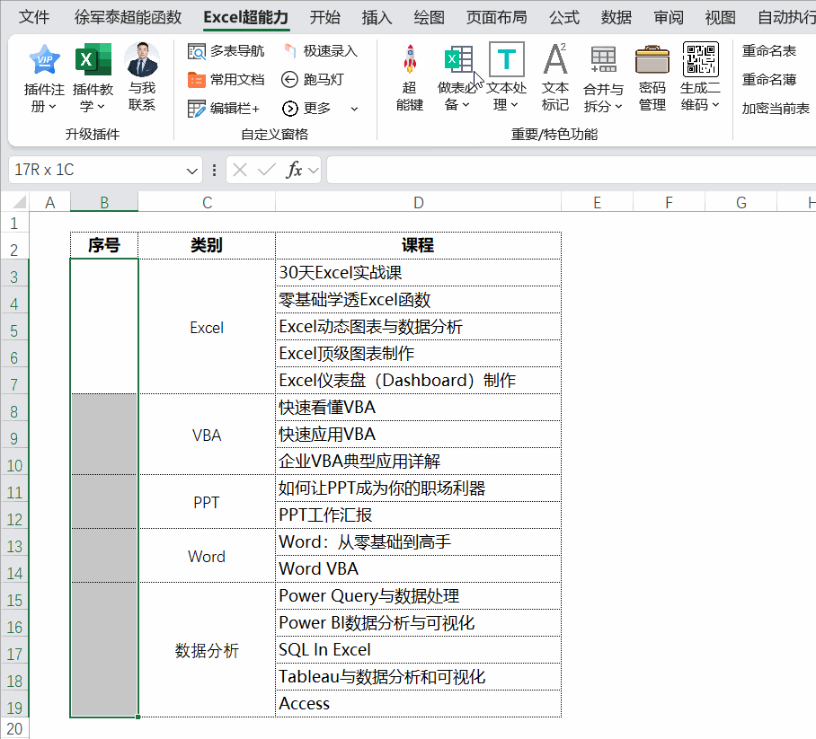Start the 跑马灯 marquee tool
Screen dimensions: 816x739
tap(313, 80)
